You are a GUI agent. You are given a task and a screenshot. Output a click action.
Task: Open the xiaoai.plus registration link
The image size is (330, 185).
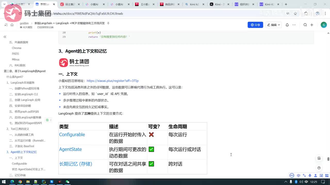(x=113, y=81)
